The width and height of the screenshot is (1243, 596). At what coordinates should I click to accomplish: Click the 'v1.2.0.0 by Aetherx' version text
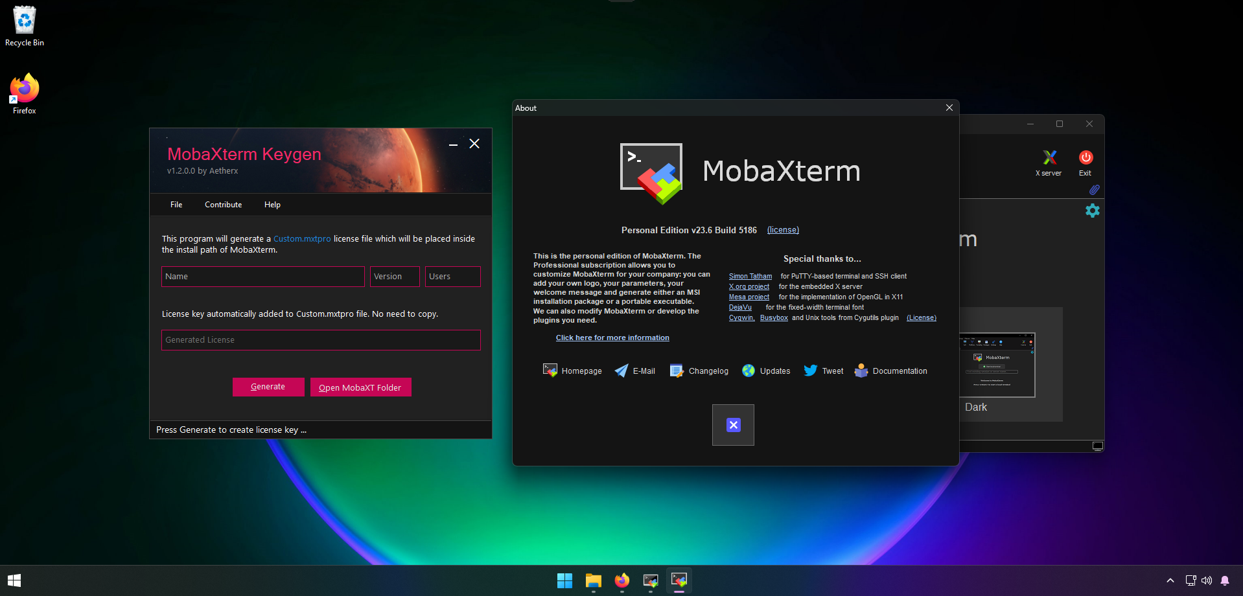coord(202,171)
